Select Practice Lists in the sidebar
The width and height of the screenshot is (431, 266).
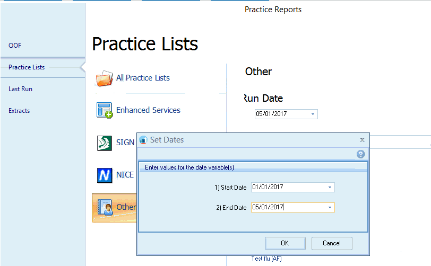click(x=27, y=67)
